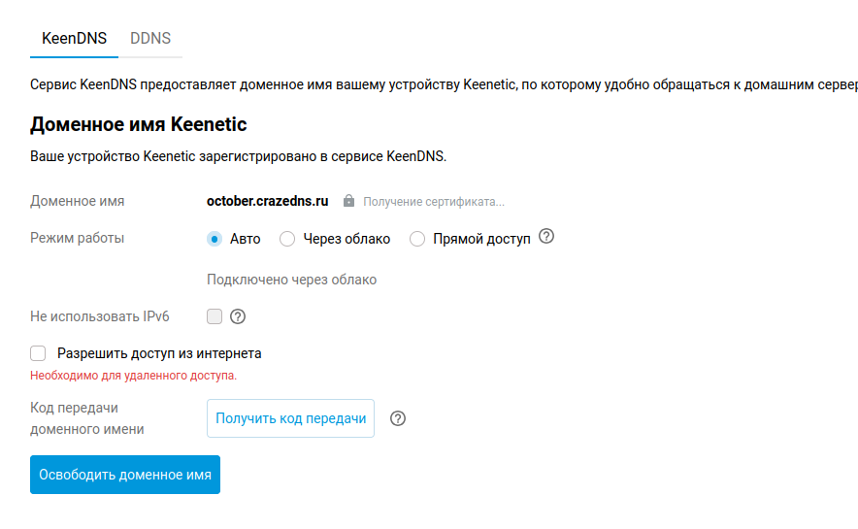Screen dimensions: 858x529
Task: Select the Авто radio button
Action: click(x=214, y=239)
